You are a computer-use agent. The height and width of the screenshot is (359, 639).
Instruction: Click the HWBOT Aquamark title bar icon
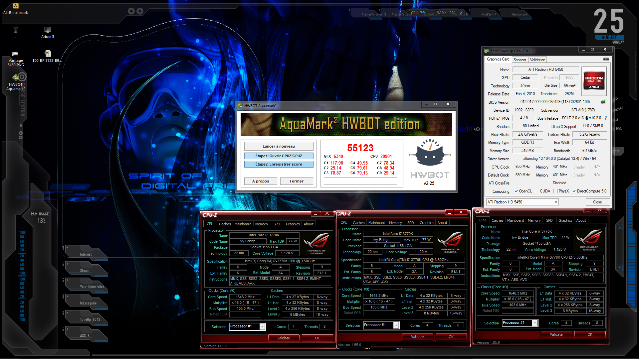pyautogui.click(x=240, y=106)
